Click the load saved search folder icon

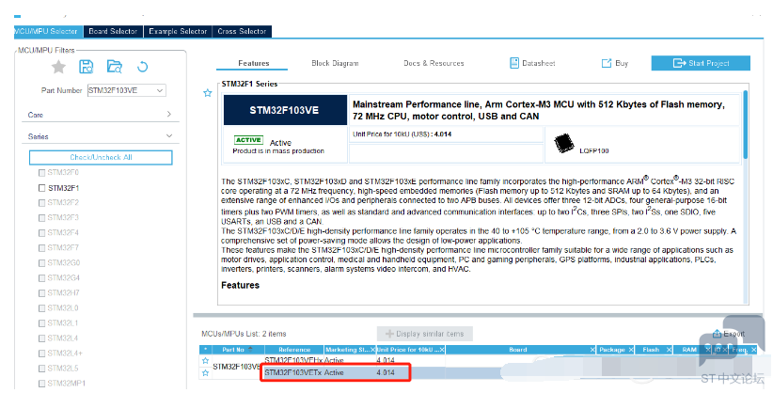[115, 67]
